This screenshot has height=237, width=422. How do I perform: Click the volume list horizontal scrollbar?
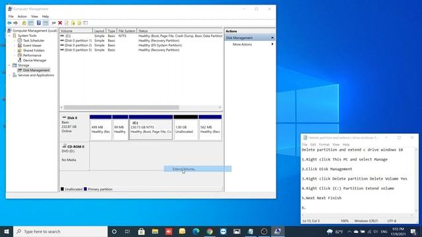point(121,107)
